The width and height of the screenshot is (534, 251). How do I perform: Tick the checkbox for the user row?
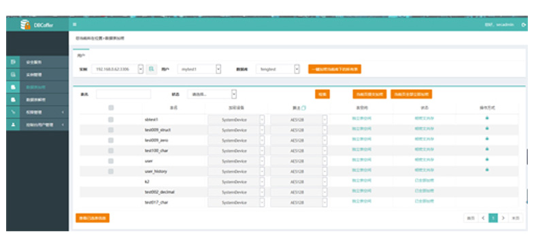[x=111, y=161]
